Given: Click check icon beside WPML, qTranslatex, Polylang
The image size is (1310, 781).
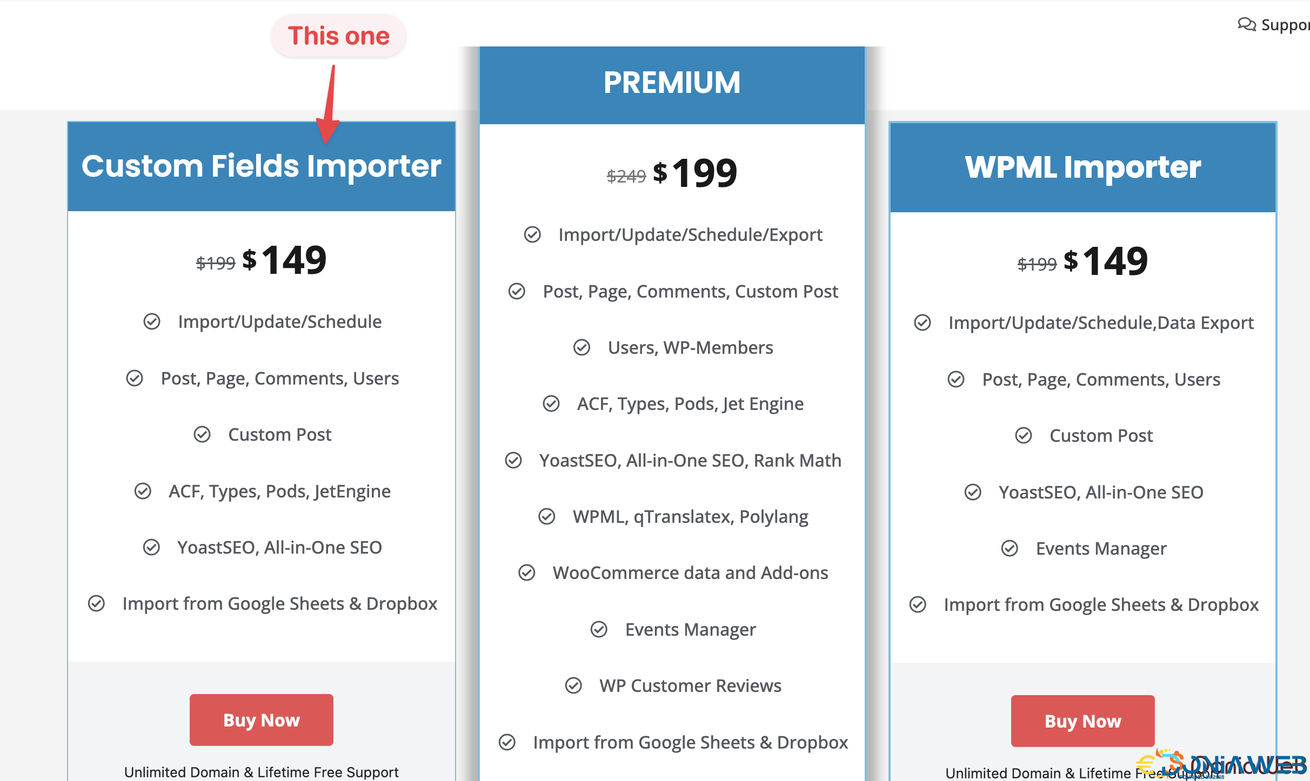Looking at the screenshot, I should pos(547,516).
